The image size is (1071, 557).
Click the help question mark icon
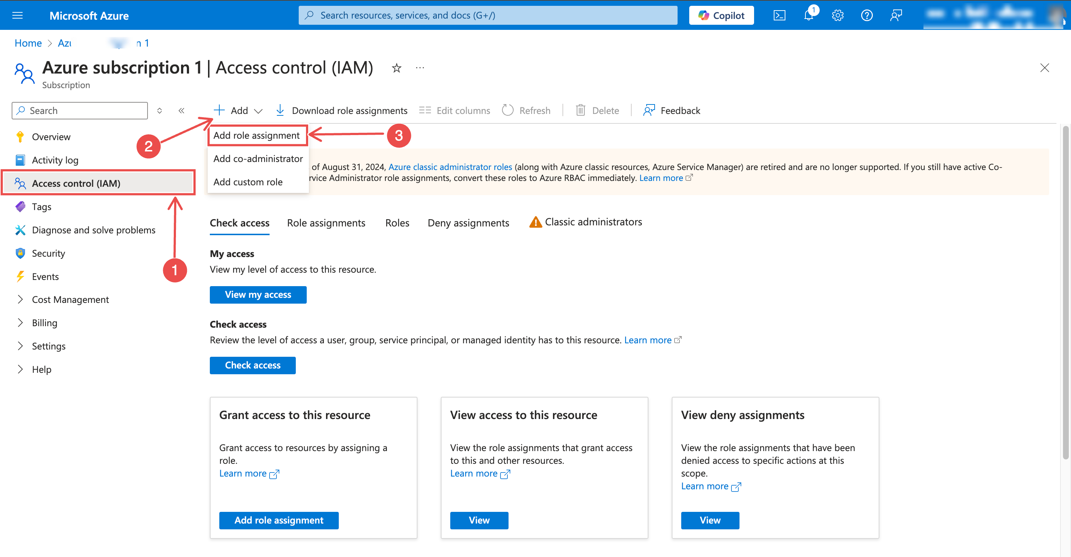[x=866, y=15]
